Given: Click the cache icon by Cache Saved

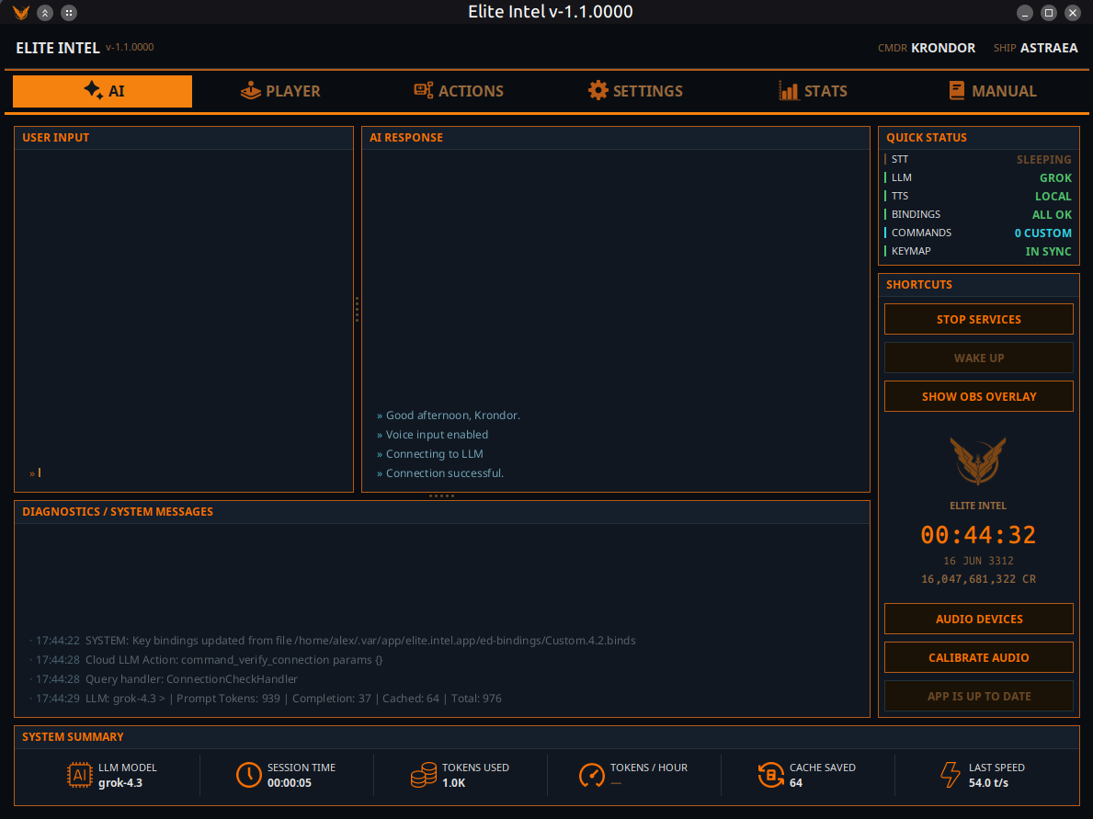Looking at the screenshot, I should 771,775.
